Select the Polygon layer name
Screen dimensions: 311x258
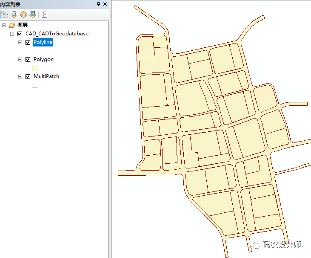coord(43,59)
